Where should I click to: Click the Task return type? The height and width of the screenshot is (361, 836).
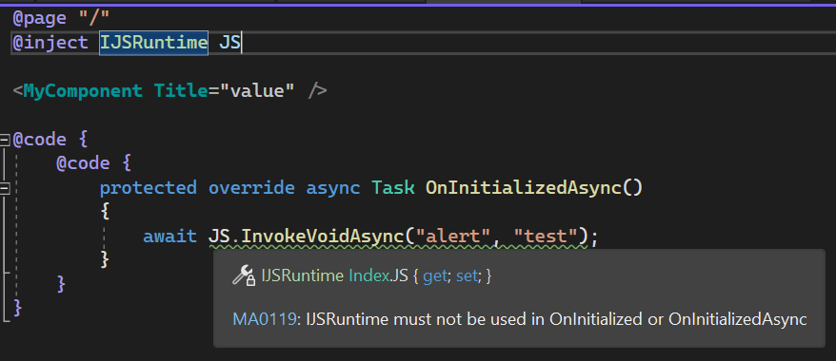(x=393, y=187)
